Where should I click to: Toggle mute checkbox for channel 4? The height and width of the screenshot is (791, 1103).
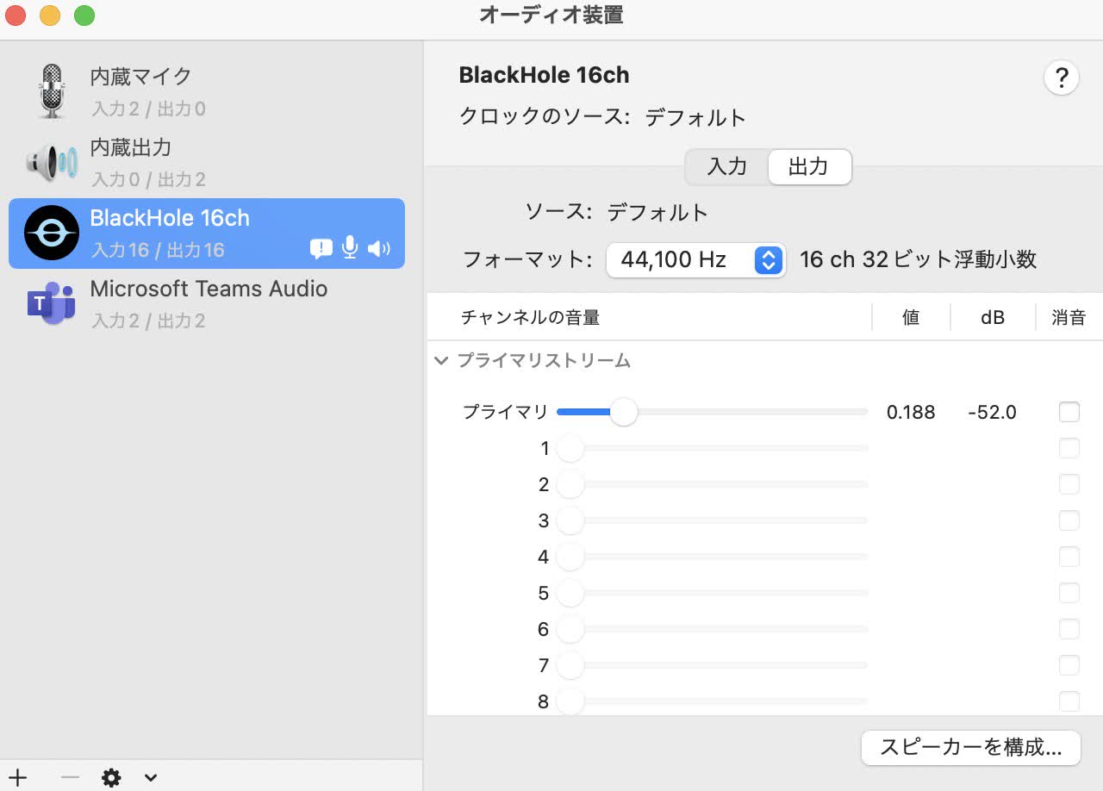[x=1069, y=557]
